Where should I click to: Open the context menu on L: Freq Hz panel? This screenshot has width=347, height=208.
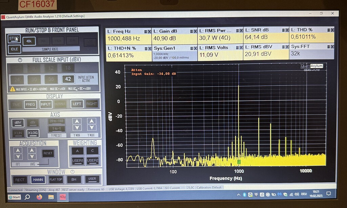point(145,31)
